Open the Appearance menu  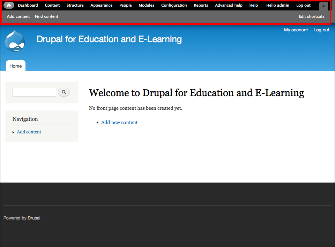point(102,5)
